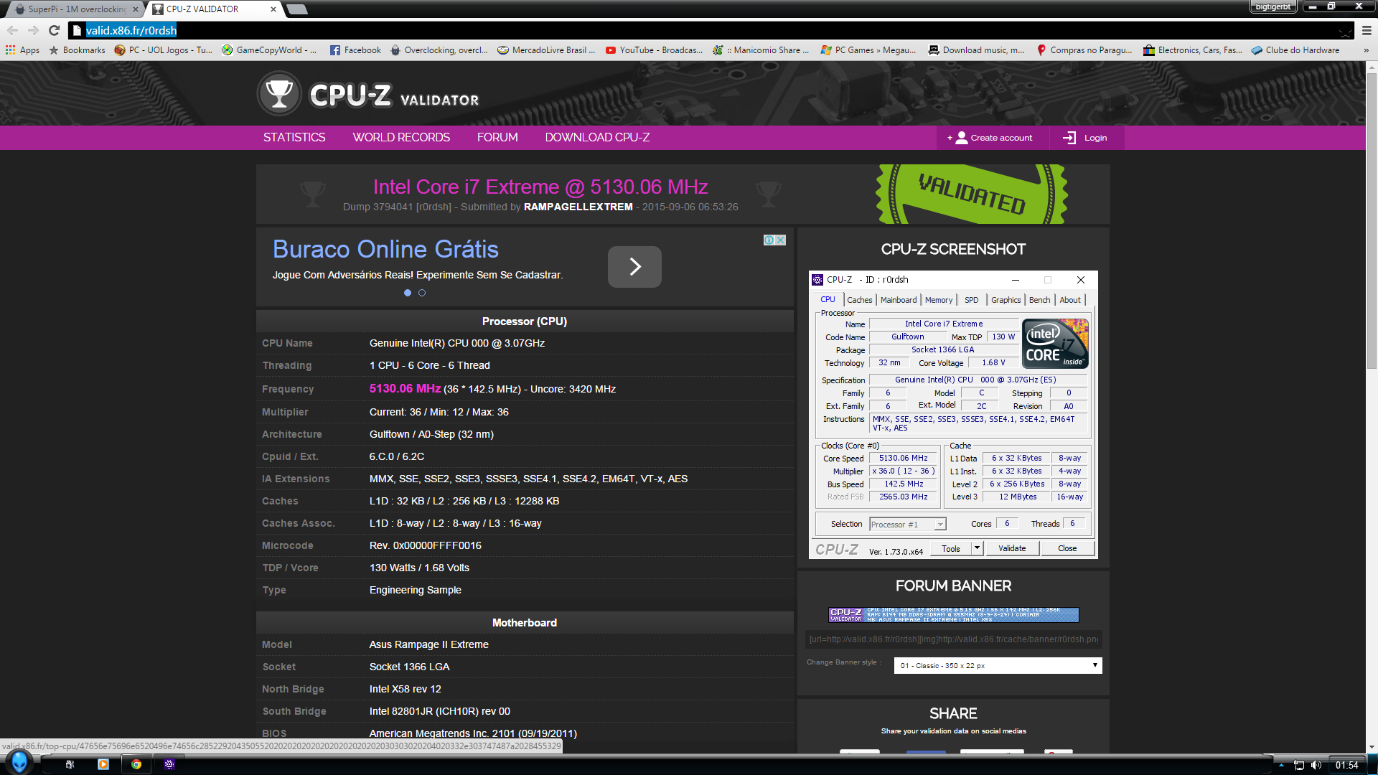Image resolution: width=1378 pixels, height=775 pixels.
Task: Click the browser forward arrow
Action: (33, 30)
